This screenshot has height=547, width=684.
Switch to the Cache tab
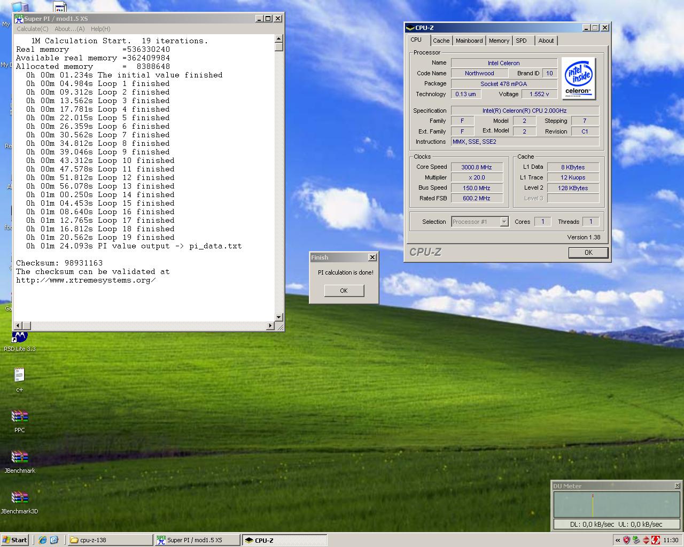tap(441, 41)
